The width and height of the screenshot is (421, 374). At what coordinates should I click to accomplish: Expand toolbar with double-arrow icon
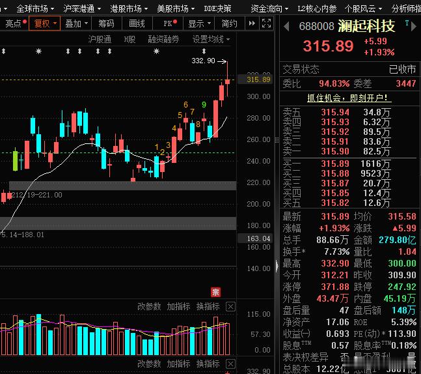click(252, 23)
